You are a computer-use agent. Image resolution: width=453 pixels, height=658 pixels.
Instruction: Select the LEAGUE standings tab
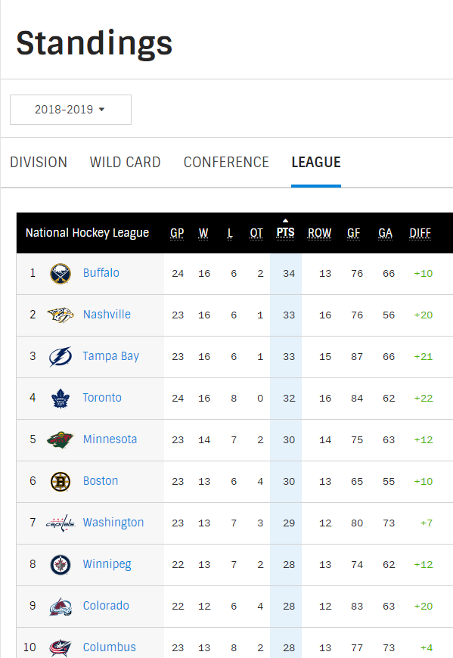[x=316, y=162]
